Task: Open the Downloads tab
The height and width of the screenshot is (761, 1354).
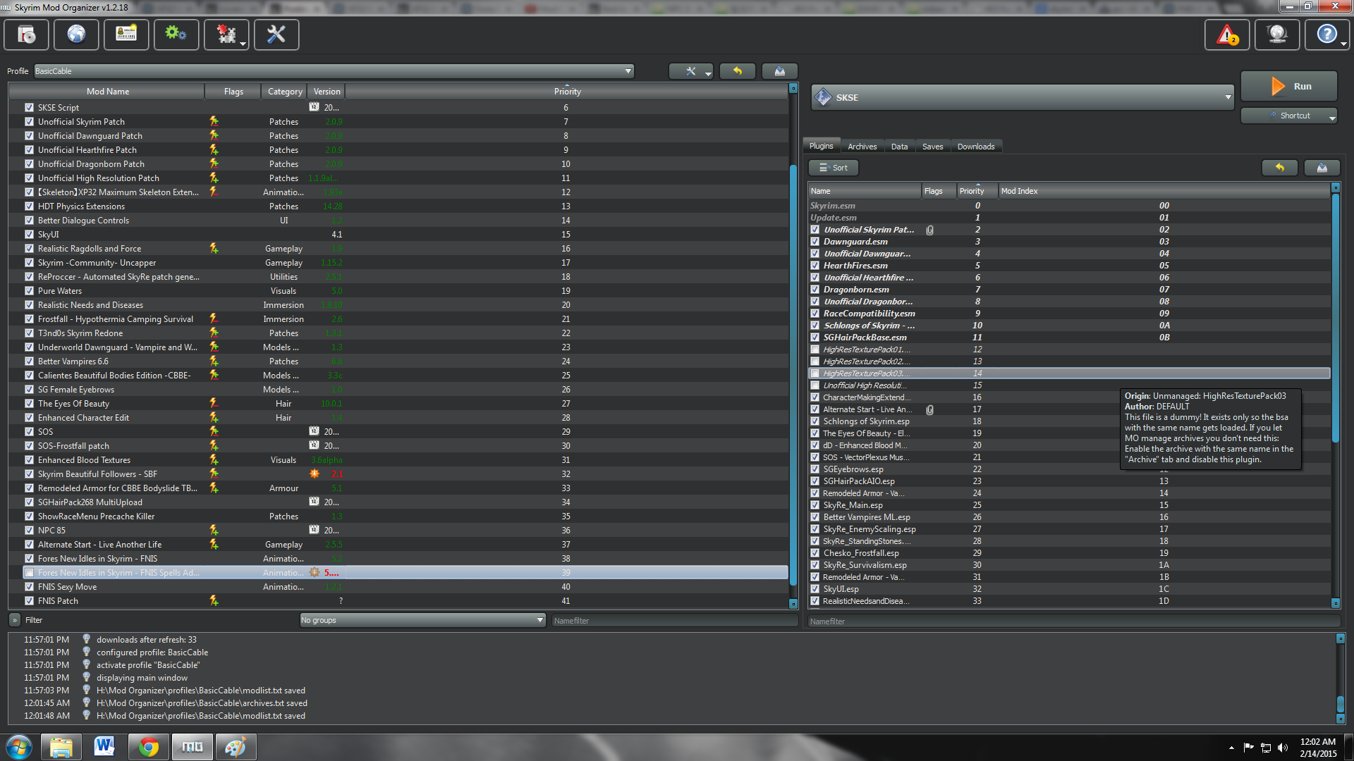Action: tap(976, 147)
